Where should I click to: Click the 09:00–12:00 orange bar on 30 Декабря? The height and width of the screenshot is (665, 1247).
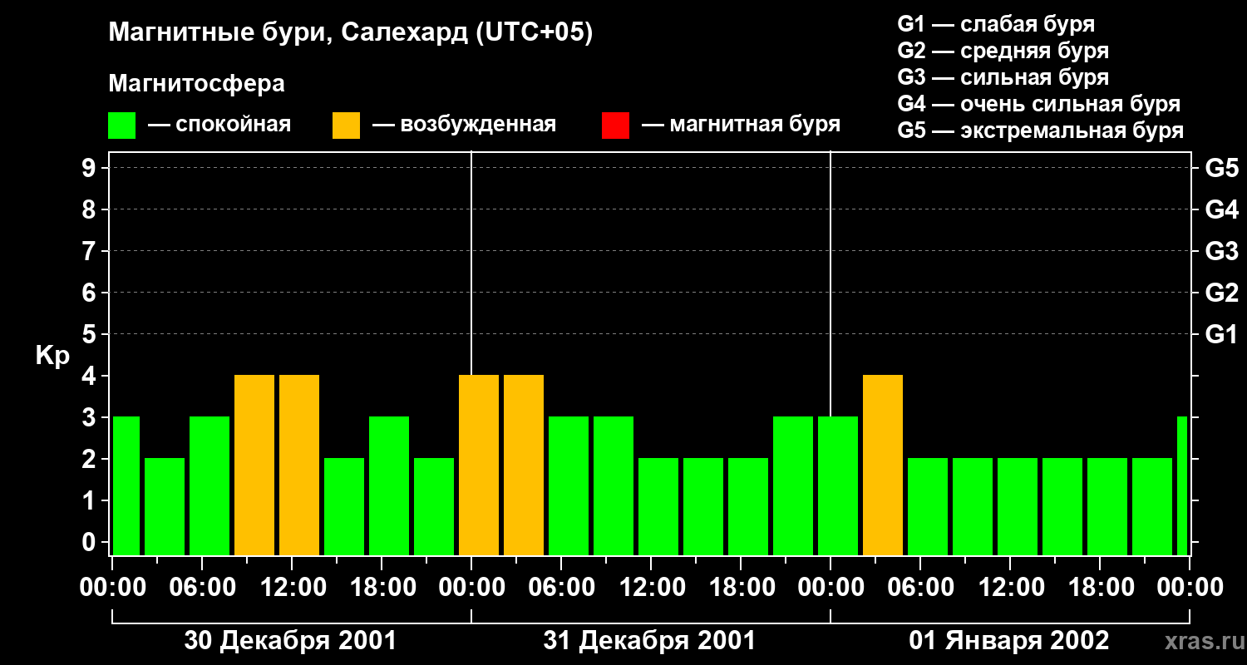(x=254, y=465)
